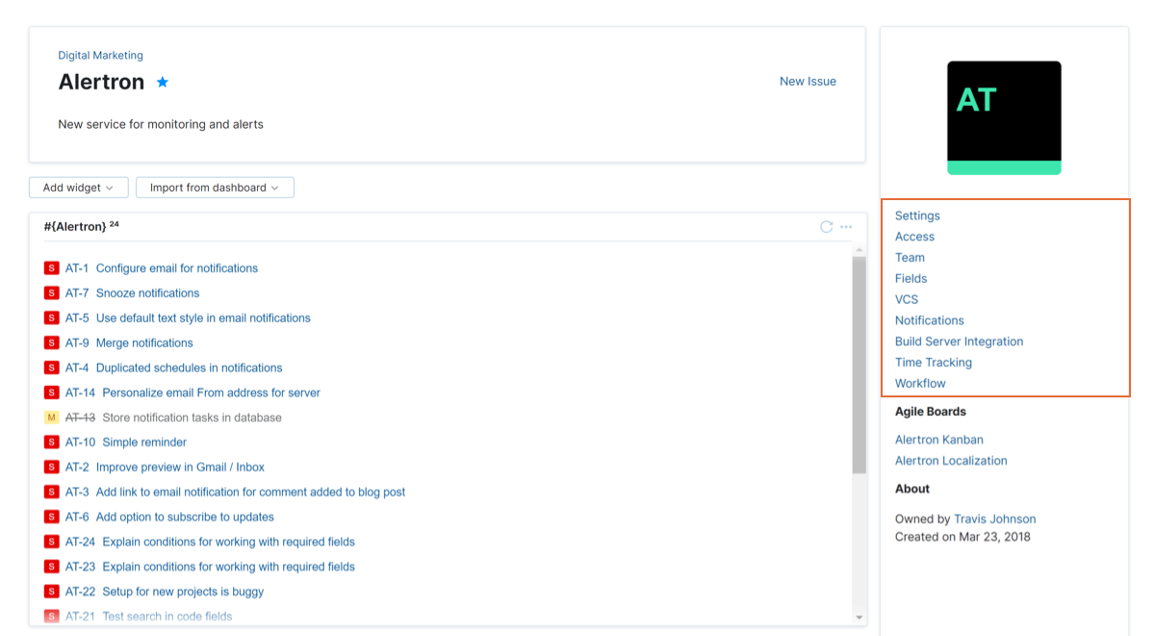Screen dimensions: 1155x636
Task: Expand the Import from dashboard dropdown
Action: pos(214,187)
